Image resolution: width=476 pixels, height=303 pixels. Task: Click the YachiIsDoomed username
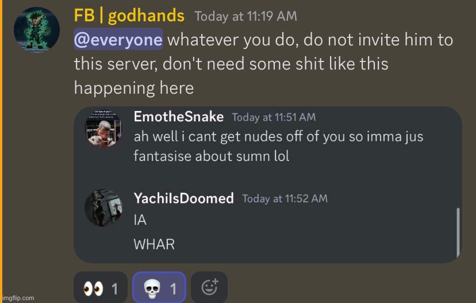(x=183, y=198)
